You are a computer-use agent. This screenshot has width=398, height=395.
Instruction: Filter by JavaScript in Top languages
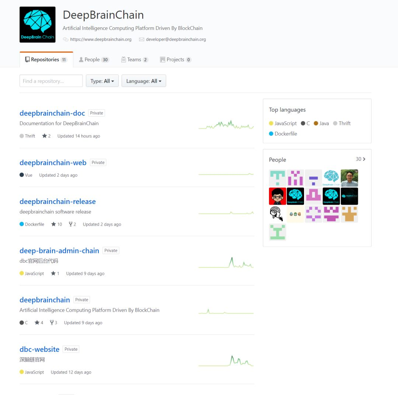point(283,124)
